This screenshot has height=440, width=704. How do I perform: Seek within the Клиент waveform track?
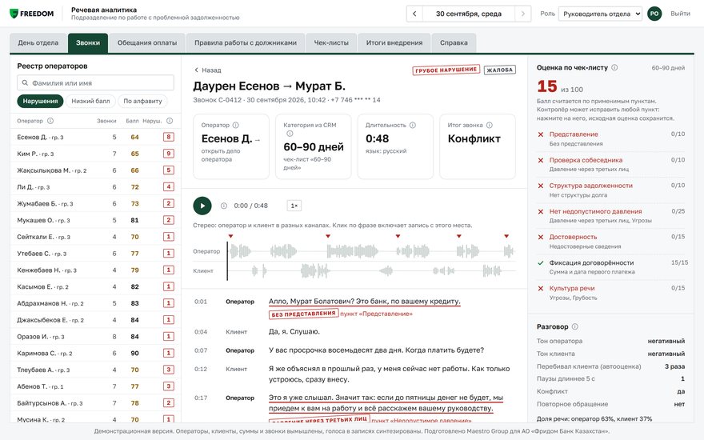(x=371, y=270)
